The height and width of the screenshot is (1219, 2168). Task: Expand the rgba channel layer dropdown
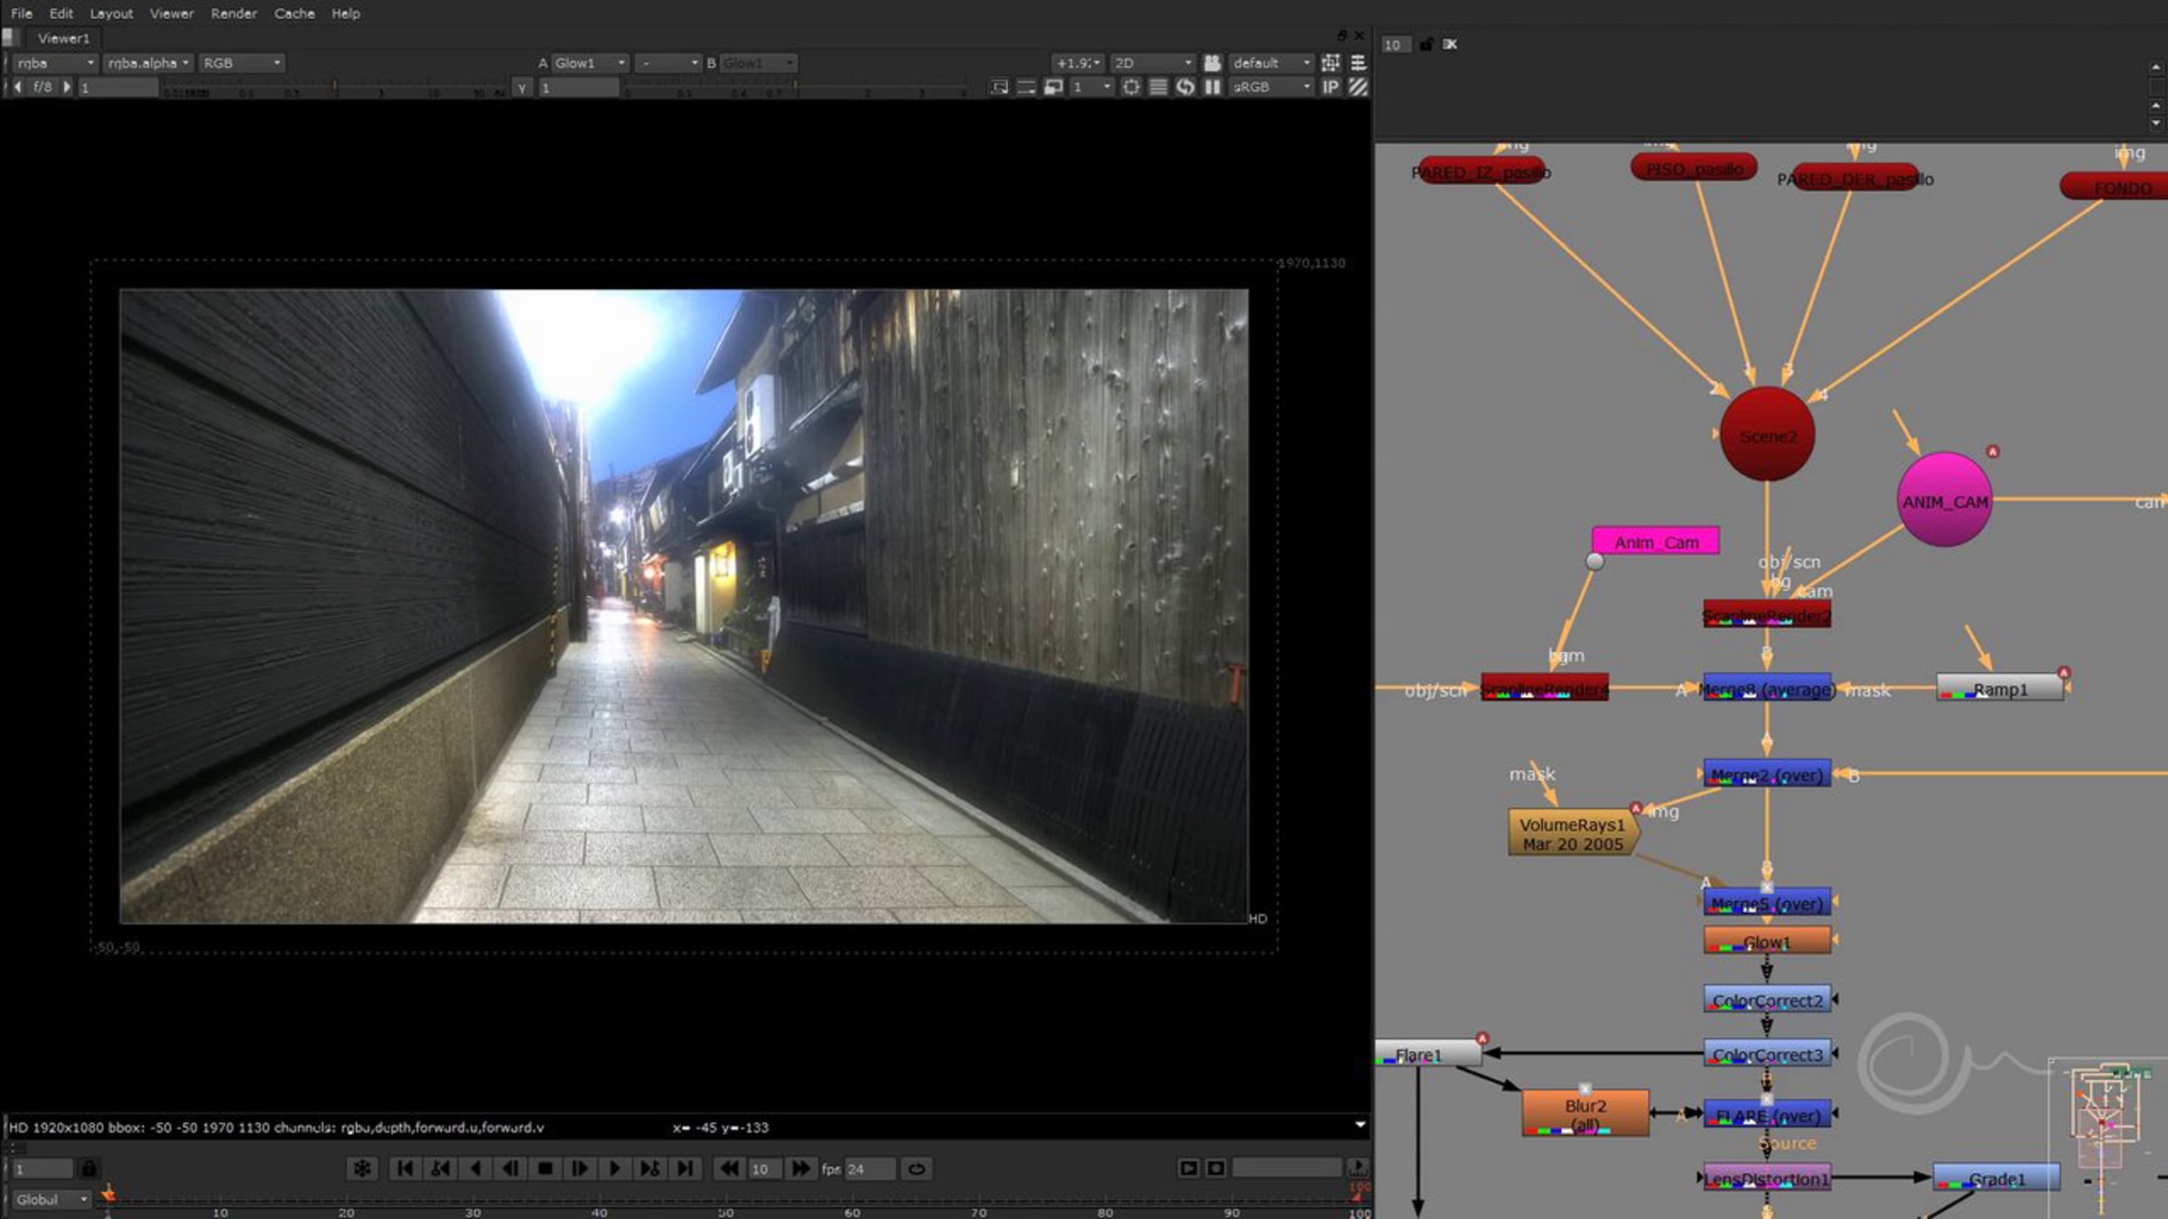pos(54,63)
